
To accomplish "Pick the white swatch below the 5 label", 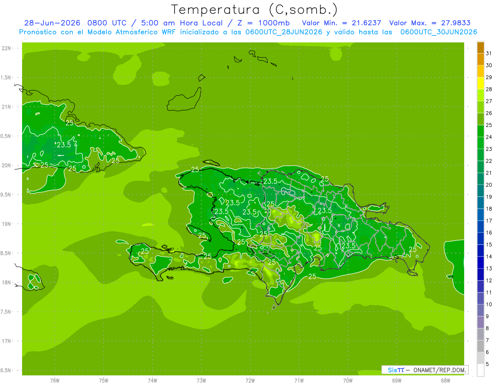I will [480, 370].
